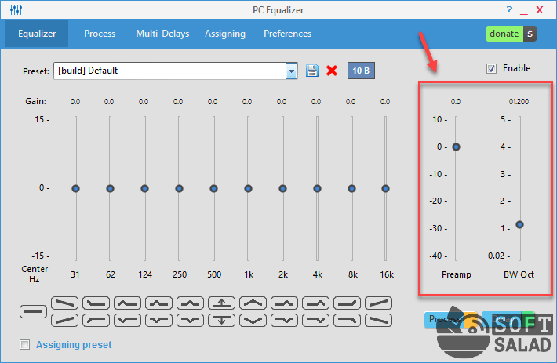Click the BW Oct label below its slider
This screenshot has width=557, height=363.
519,274
